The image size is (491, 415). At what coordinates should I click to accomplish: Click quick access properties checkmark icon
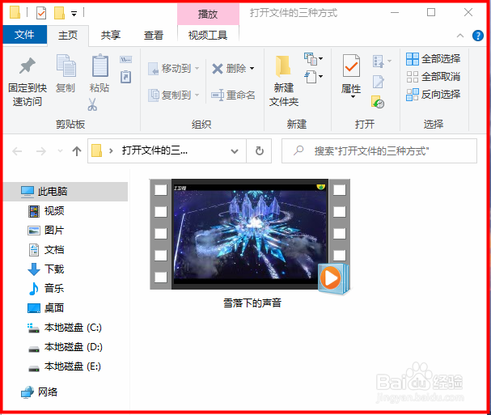click(41, 13)
